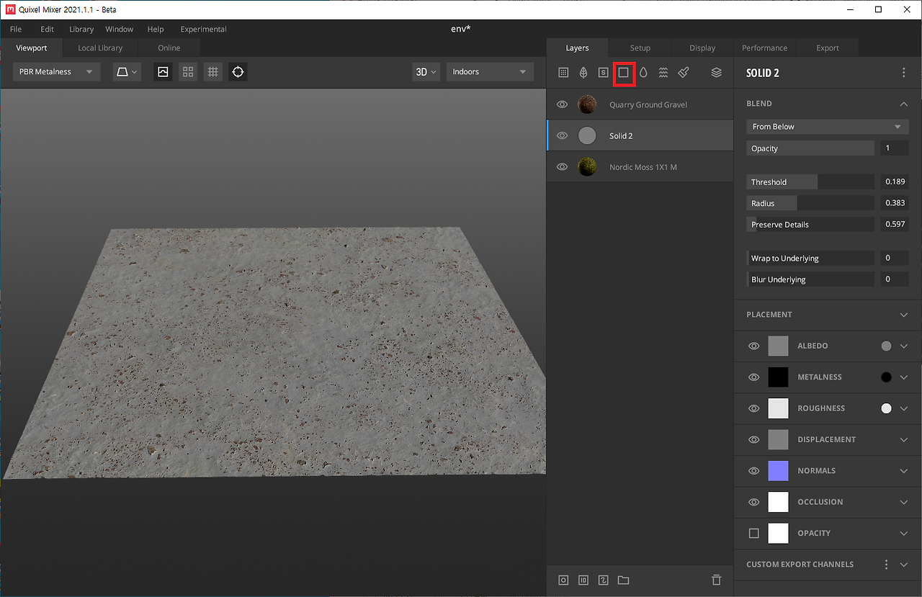922x597 pixels.
Task: Add a new Surface layer
Action: 563,72
